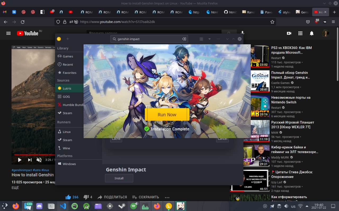Screen dimensions: 339x211
Task: Open the Полный обзор Genshin Impact video thumbnail
Action: (260, 81)
